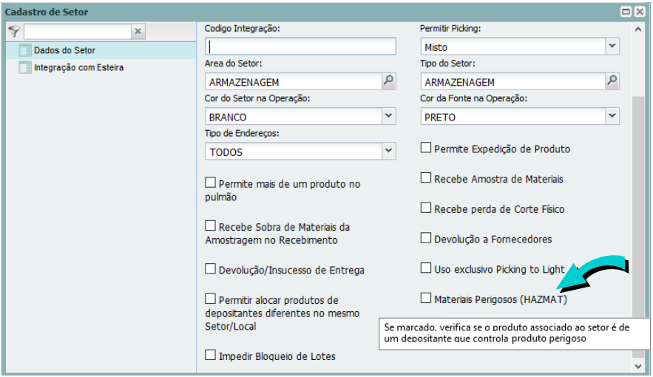Enable Materiais Perigosos (HAZMAT) checkbox
Screen dimensions: 653x377
pos(425,299)
